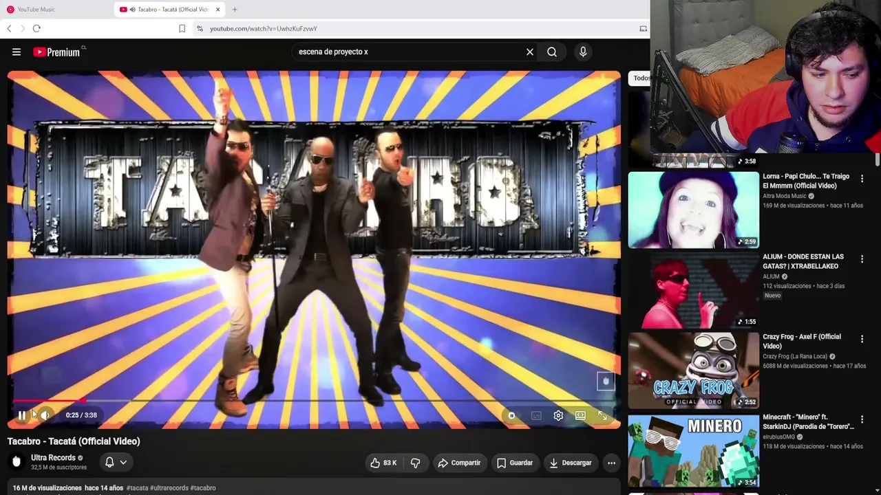This screenshot has height=495, width=881.
Task: Pause the Tacatá video
Action: click(x=22, y=415)
